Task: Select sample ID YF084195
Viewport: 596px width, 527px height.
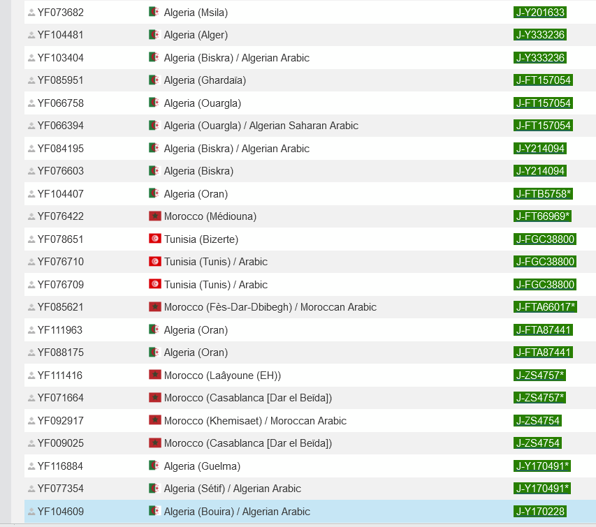Action: pos(60,149)
